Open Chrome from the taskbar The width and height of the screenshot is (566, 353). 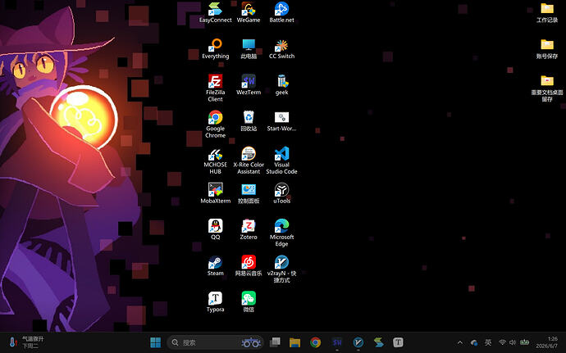point(316,342)
